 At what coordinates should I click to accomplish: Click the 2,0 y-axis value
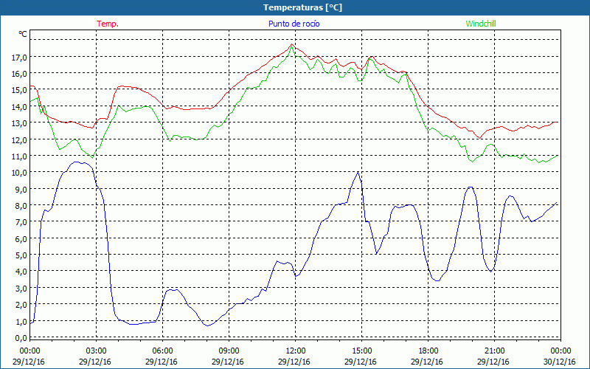coord(21,305)
